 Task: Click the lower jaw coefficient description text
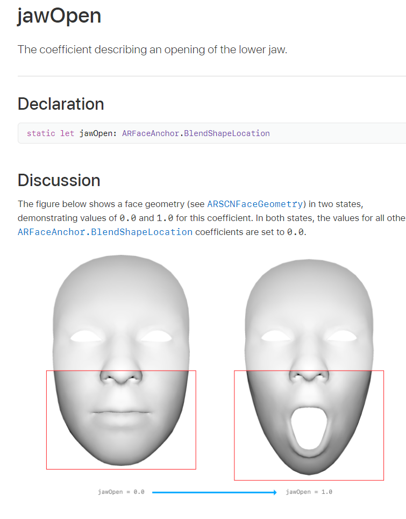coord(153,49)
